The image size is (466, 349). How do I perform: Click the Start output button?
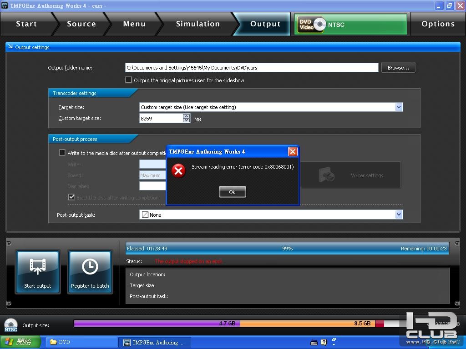pyautogui.click(x=38, y=272)
